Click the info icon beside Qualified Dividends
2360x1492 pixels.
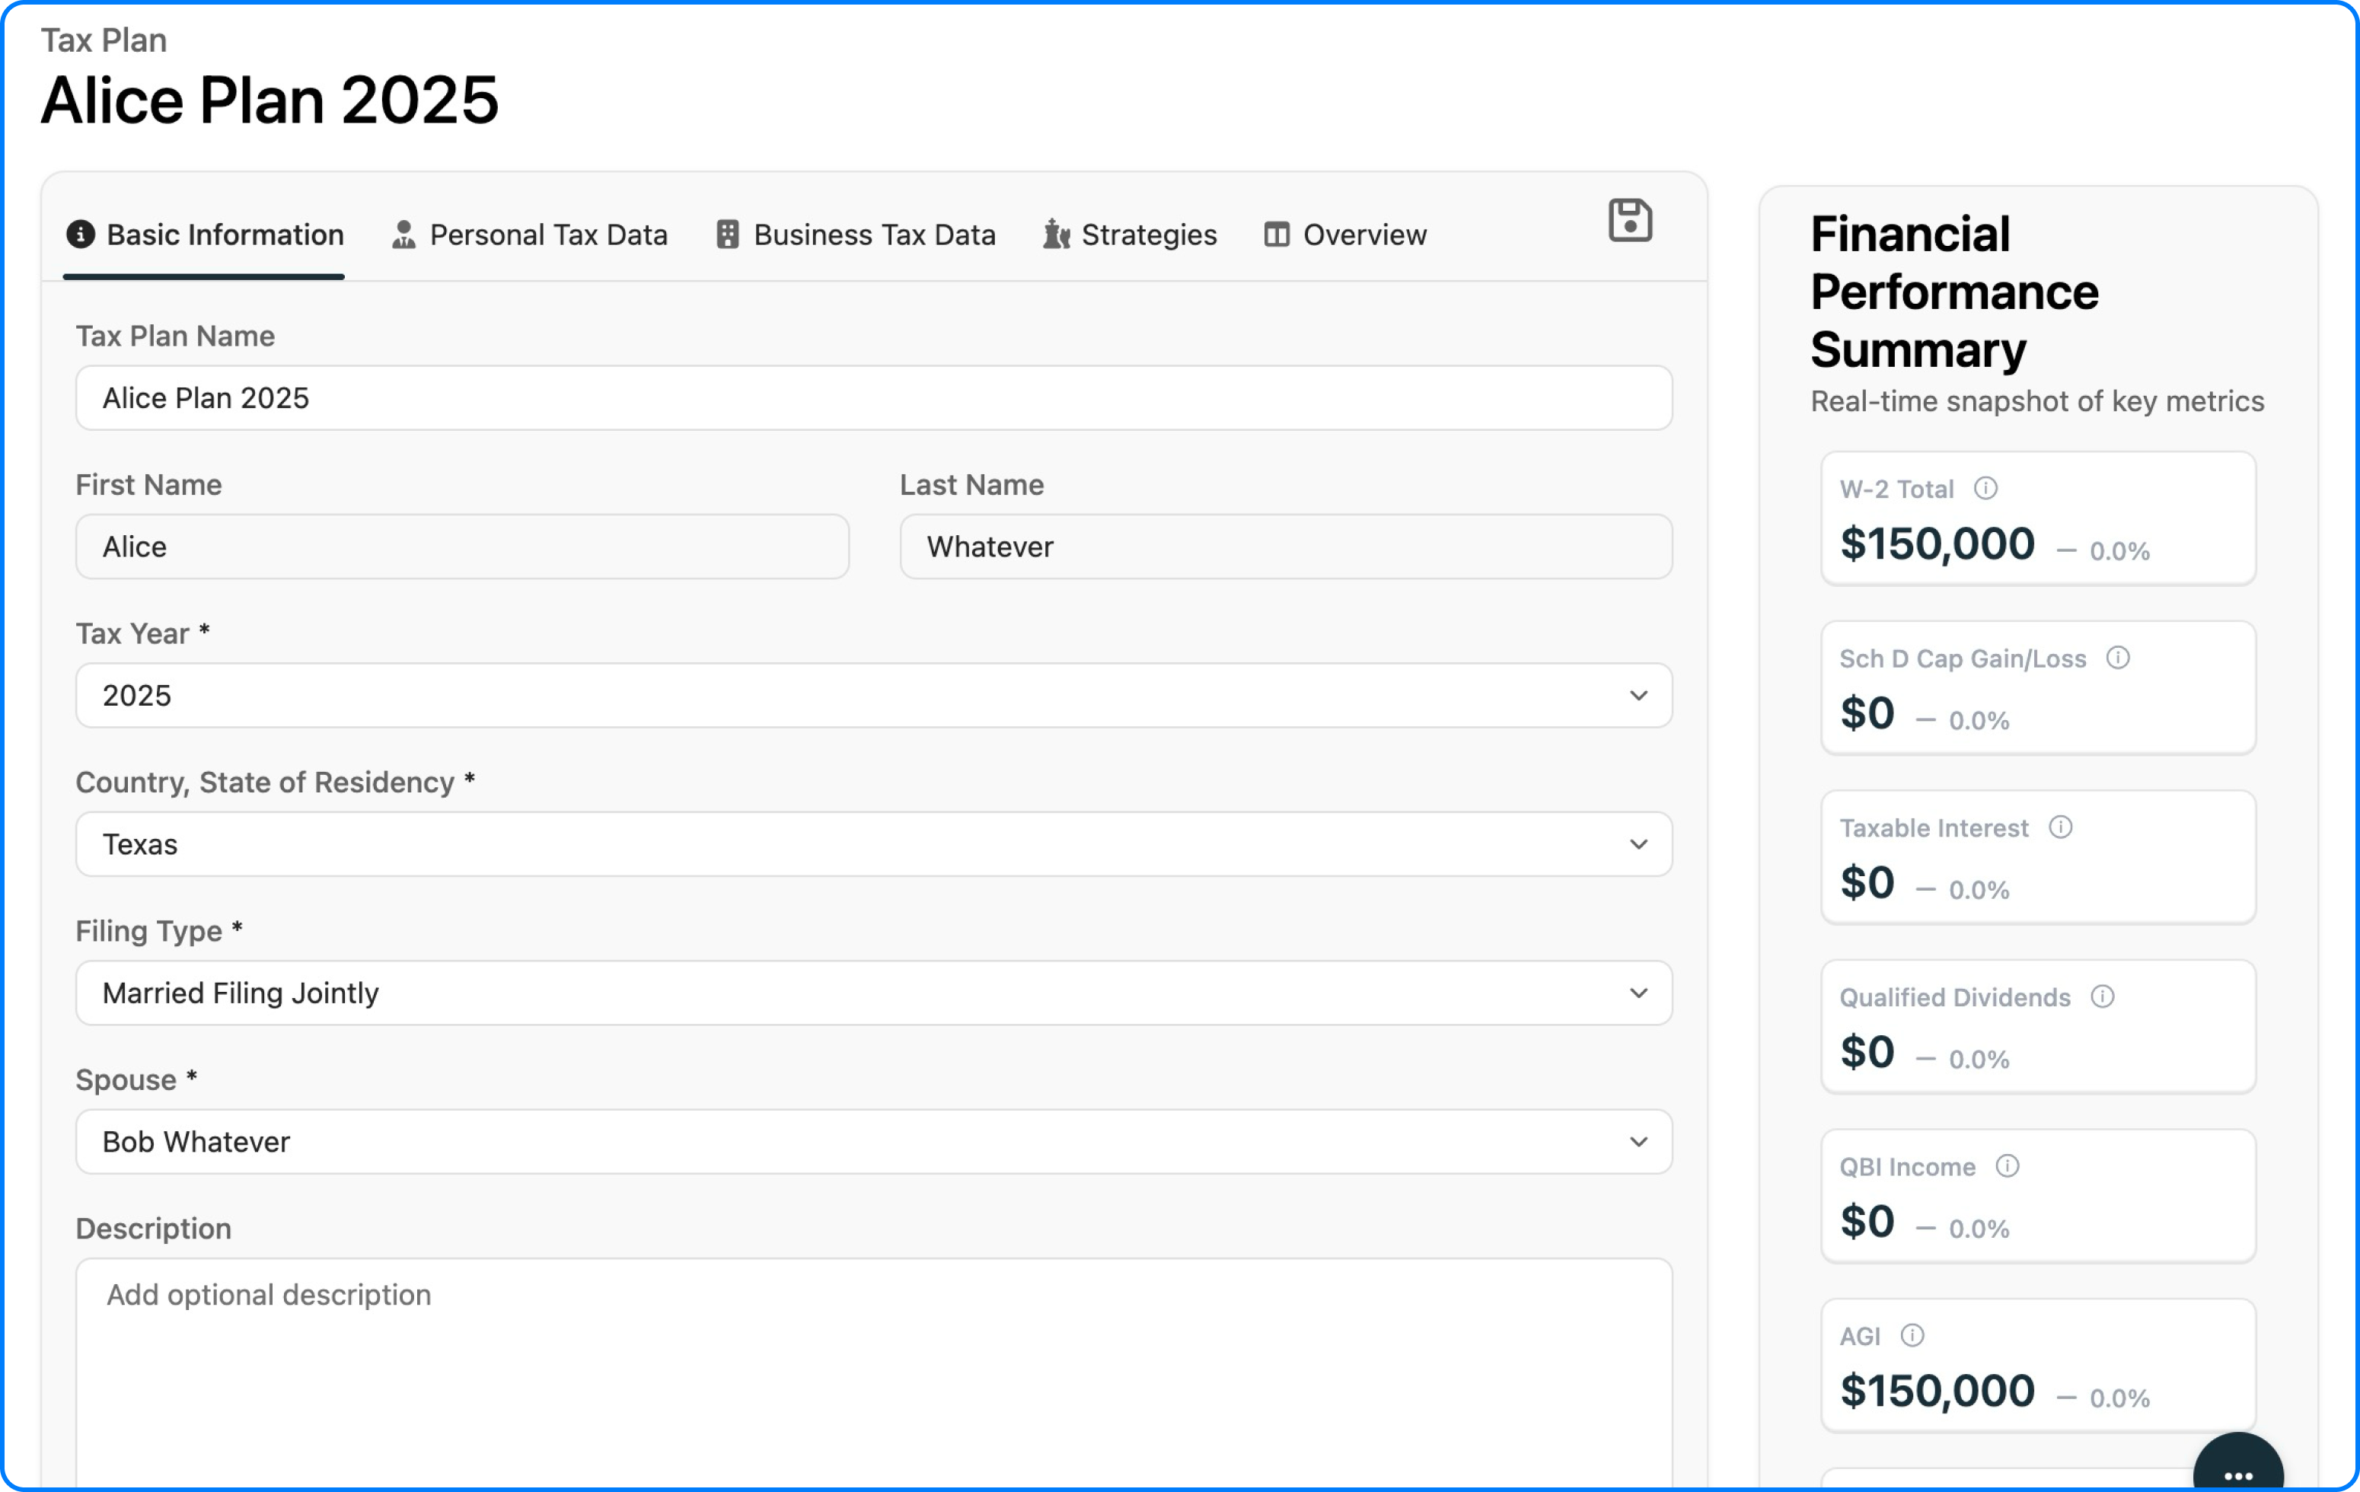2102,997
